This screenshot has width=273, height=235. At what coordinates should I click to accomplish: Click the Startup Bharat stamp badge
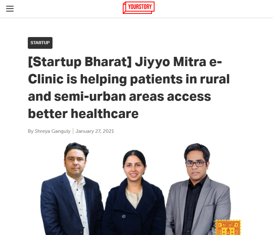click(228, 227)
